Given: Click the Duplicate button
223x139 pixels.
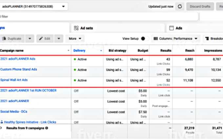Looking at the screenshot, I should coord(12,39).
